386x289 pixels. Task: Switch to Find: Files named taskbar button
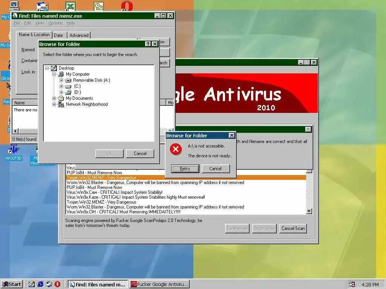[98, 284]
